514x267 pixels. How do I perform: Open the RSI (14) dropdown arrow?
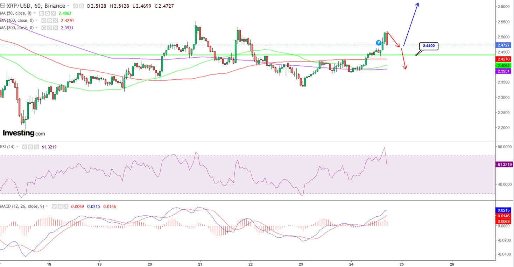pyautogui.click(x=18, y=147)
